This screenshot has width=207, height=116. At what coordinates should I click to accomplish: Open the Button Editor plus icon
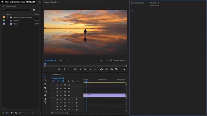tap(124, 70)
